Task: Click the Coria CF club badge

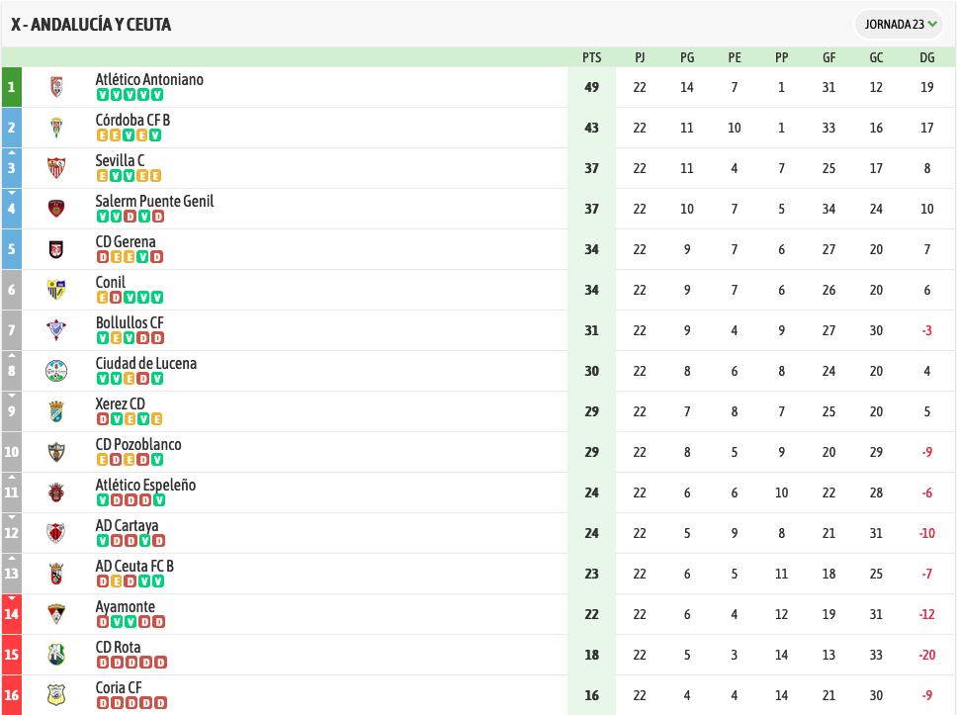Action: click(x=56, y=695)
